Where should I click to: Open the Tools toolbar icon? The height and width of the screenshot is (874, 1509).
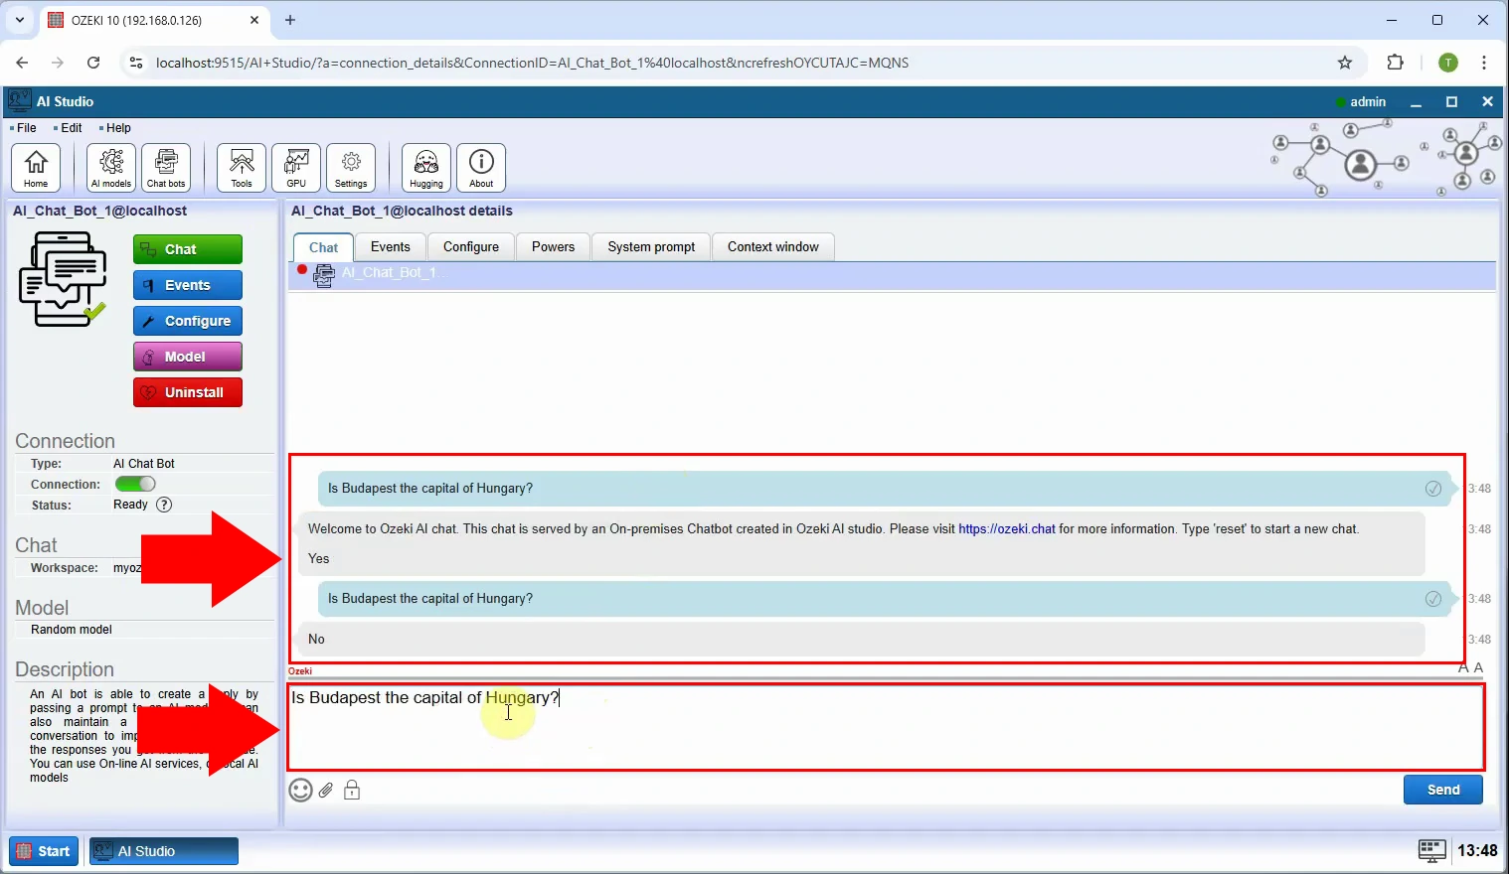pyautogui.click(x=242, y=167)
